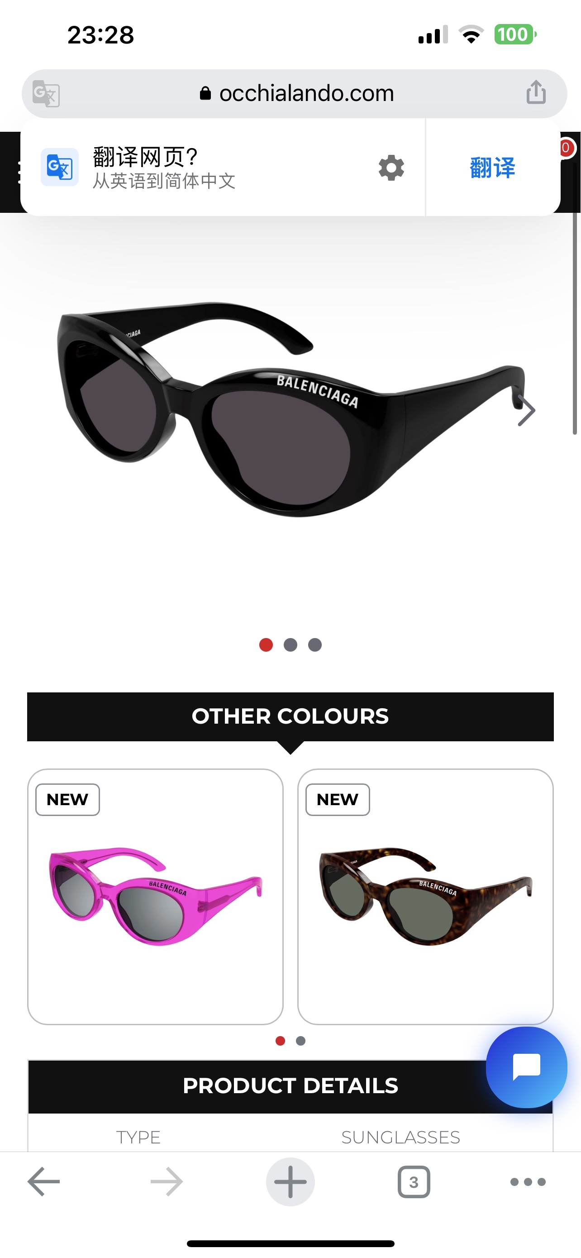Tap the 翻译 translate button
581x1258 pixels.
[493, 168]
